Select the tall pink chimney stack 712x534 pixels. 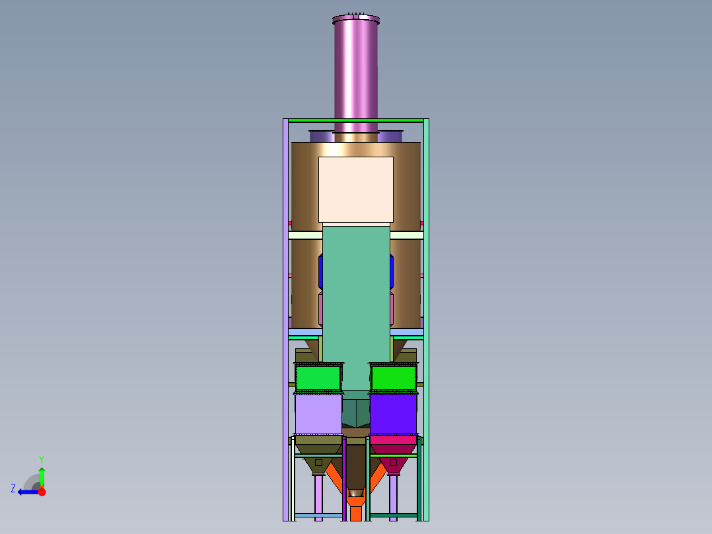356,75
